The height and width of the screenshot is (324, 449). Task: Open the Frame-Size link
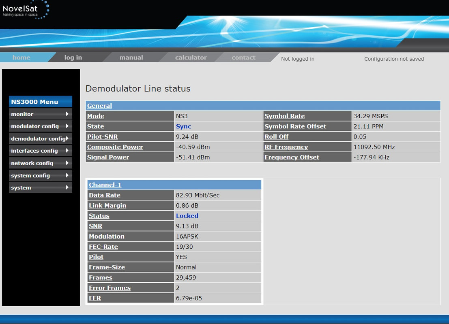[107, 267]
